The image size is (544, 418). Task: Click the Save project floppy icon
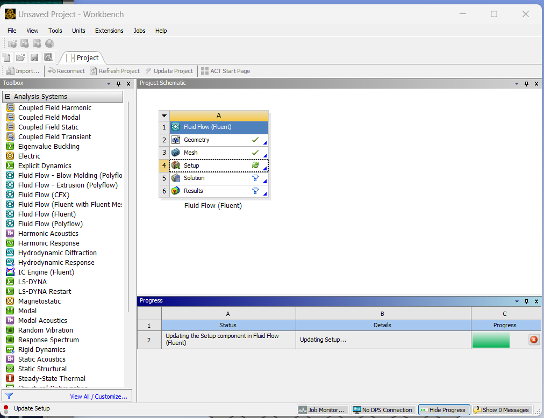34,57
